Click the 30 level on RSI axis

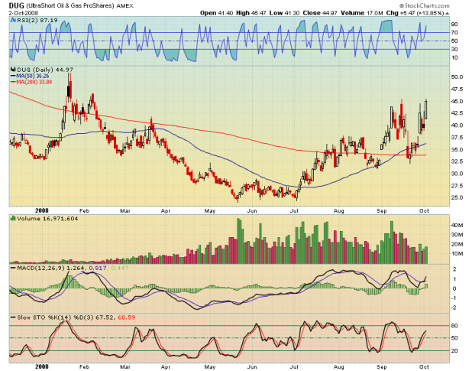(x=454, y=49)
